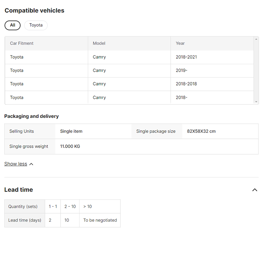Click the vehicles table scrollbar up arrow
The image size is (262, 262).
coord(256,39)
